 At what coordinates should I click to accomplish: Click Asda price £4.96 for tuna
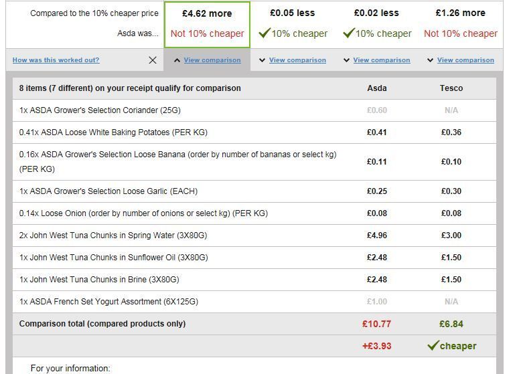(377, 236)
